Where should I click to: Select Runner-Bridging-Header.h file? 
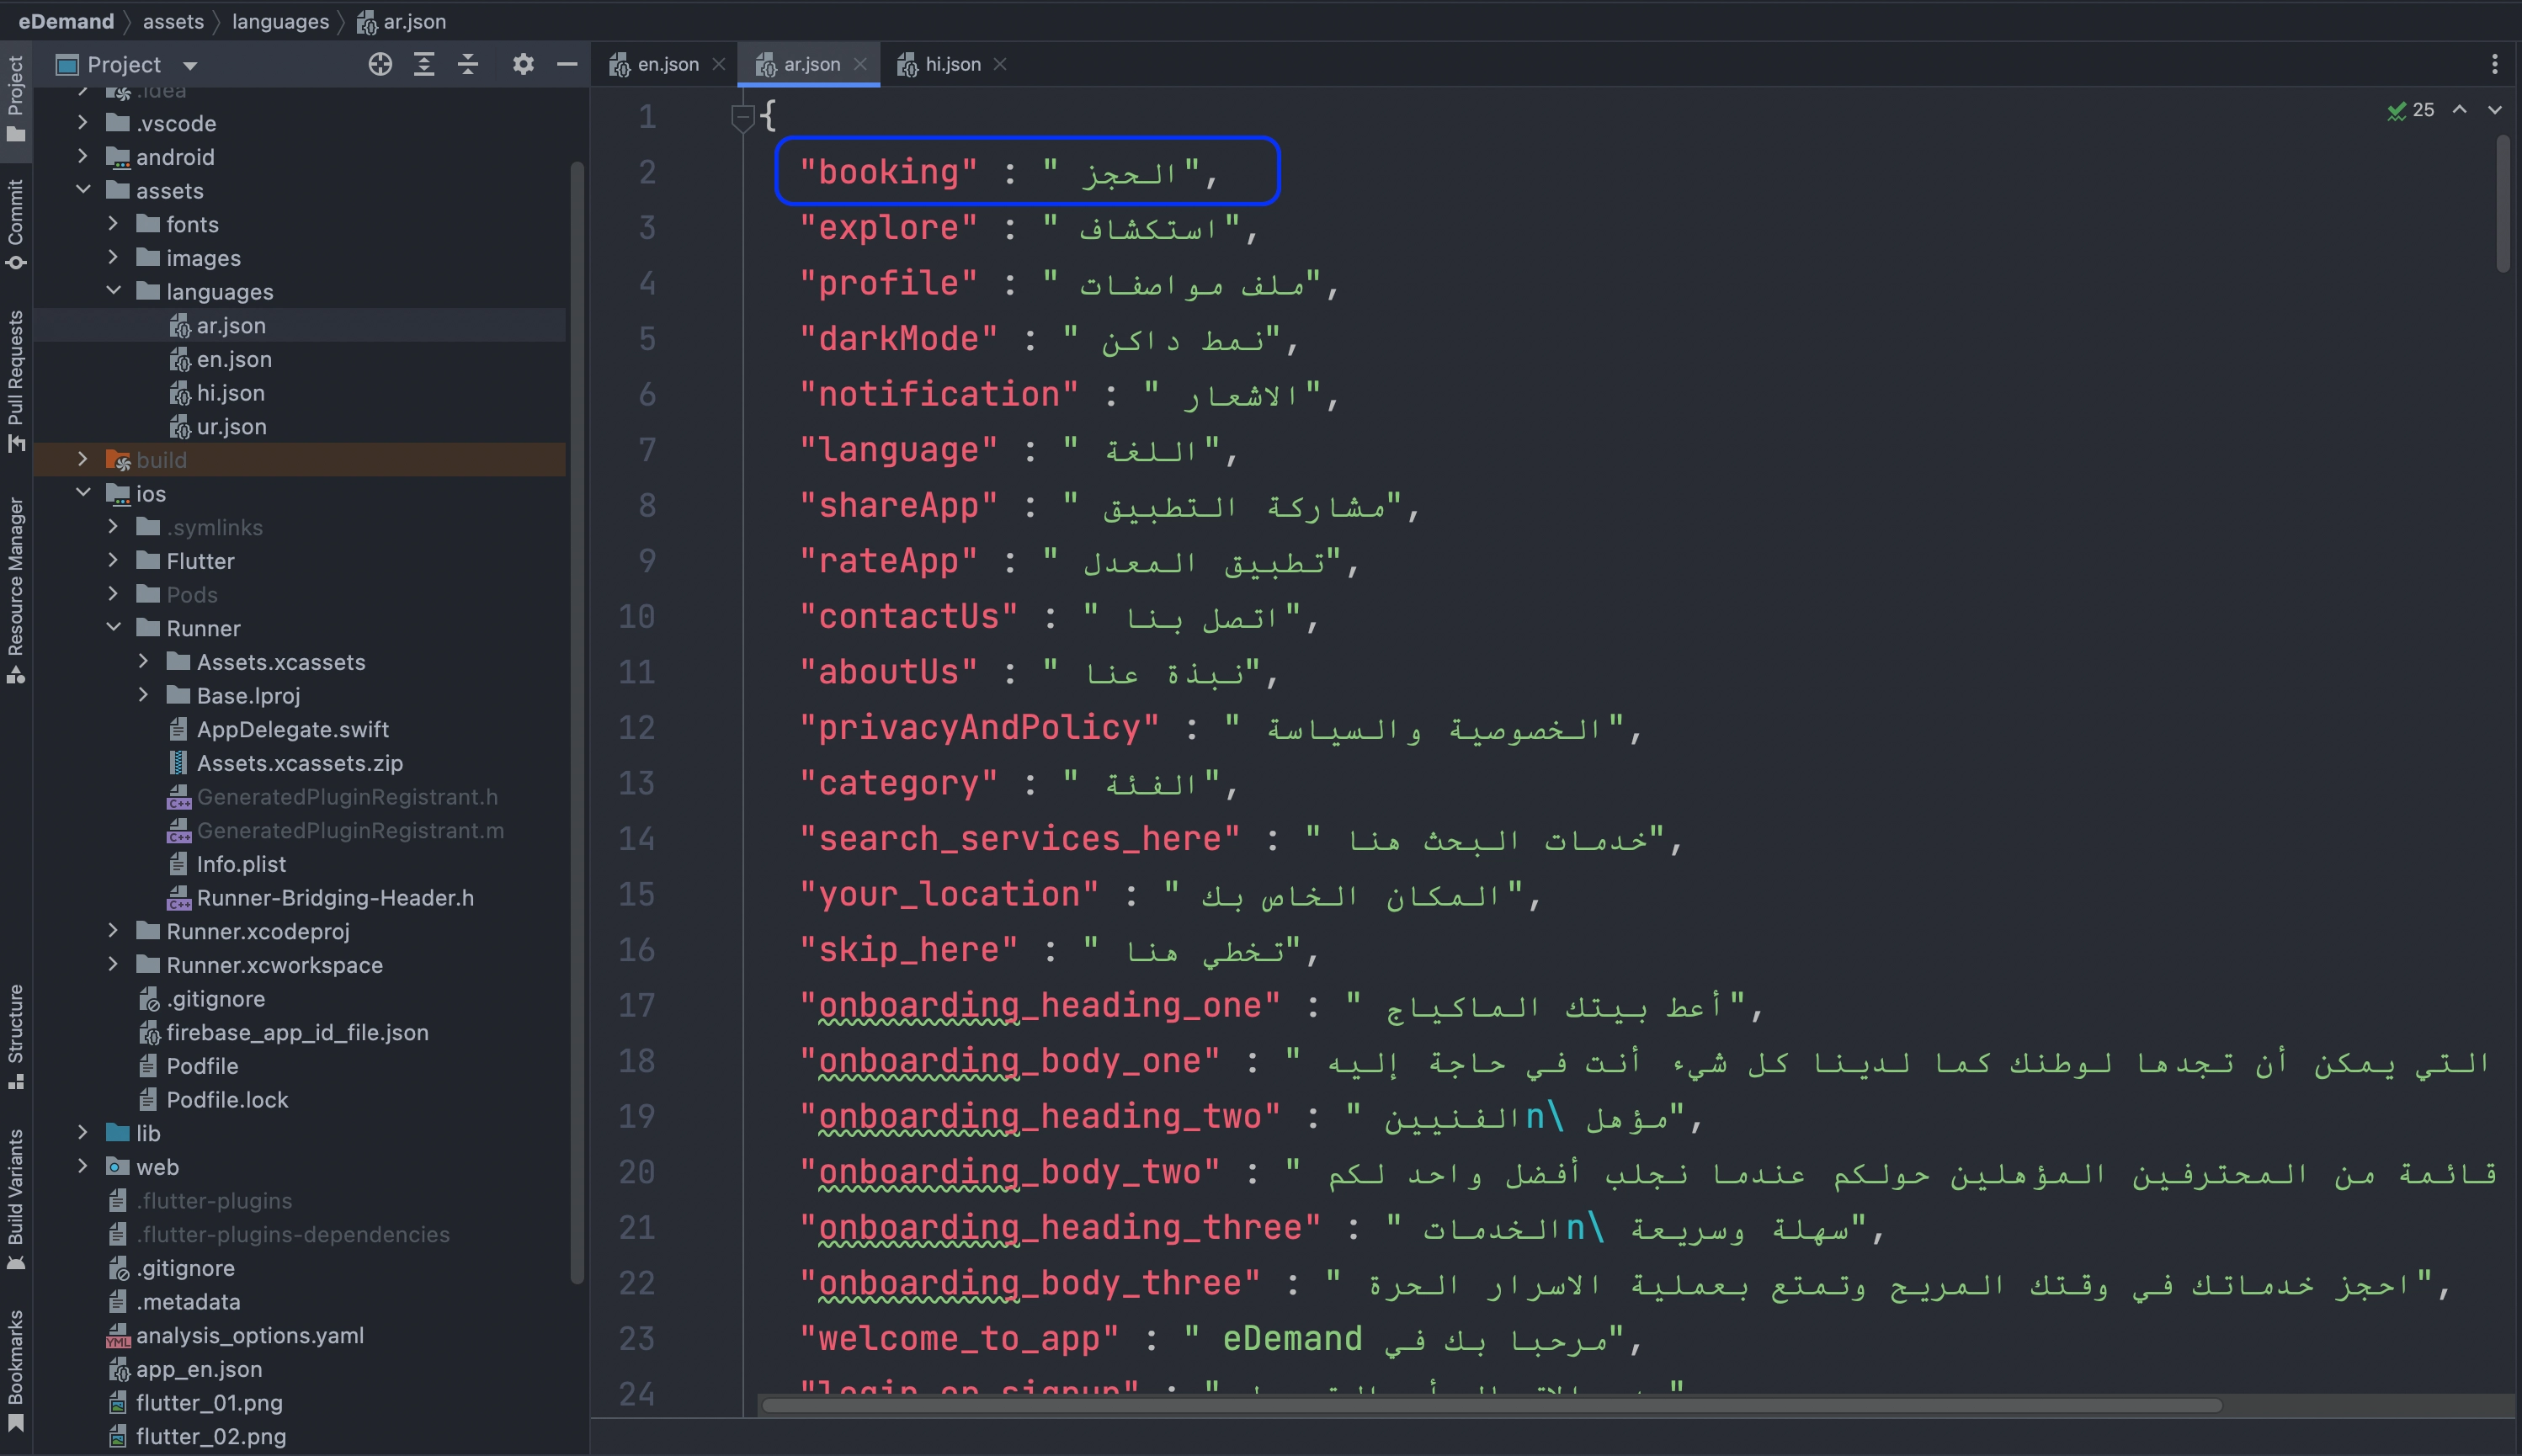[335, 898]
